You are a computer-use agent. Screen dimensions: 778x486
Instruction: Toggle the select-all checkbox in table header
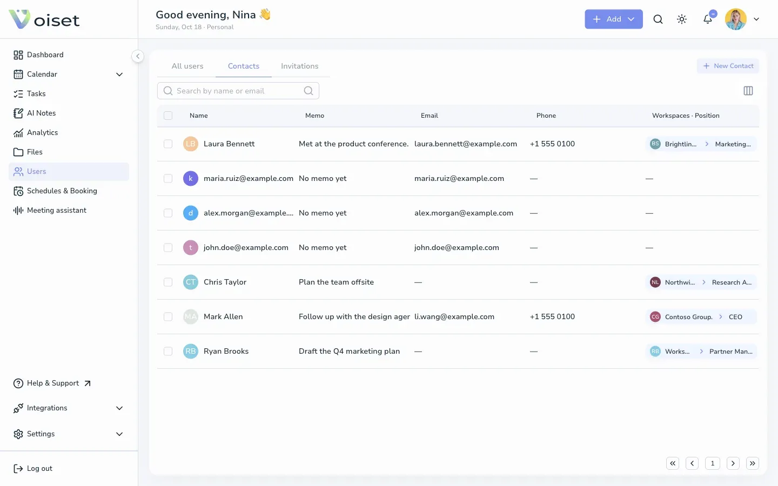(x=168, y=116)
